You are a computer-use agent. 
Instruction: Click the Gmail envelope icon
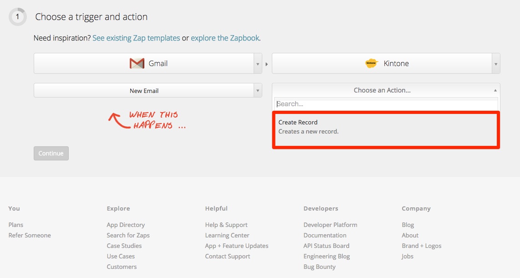(137, 63)
